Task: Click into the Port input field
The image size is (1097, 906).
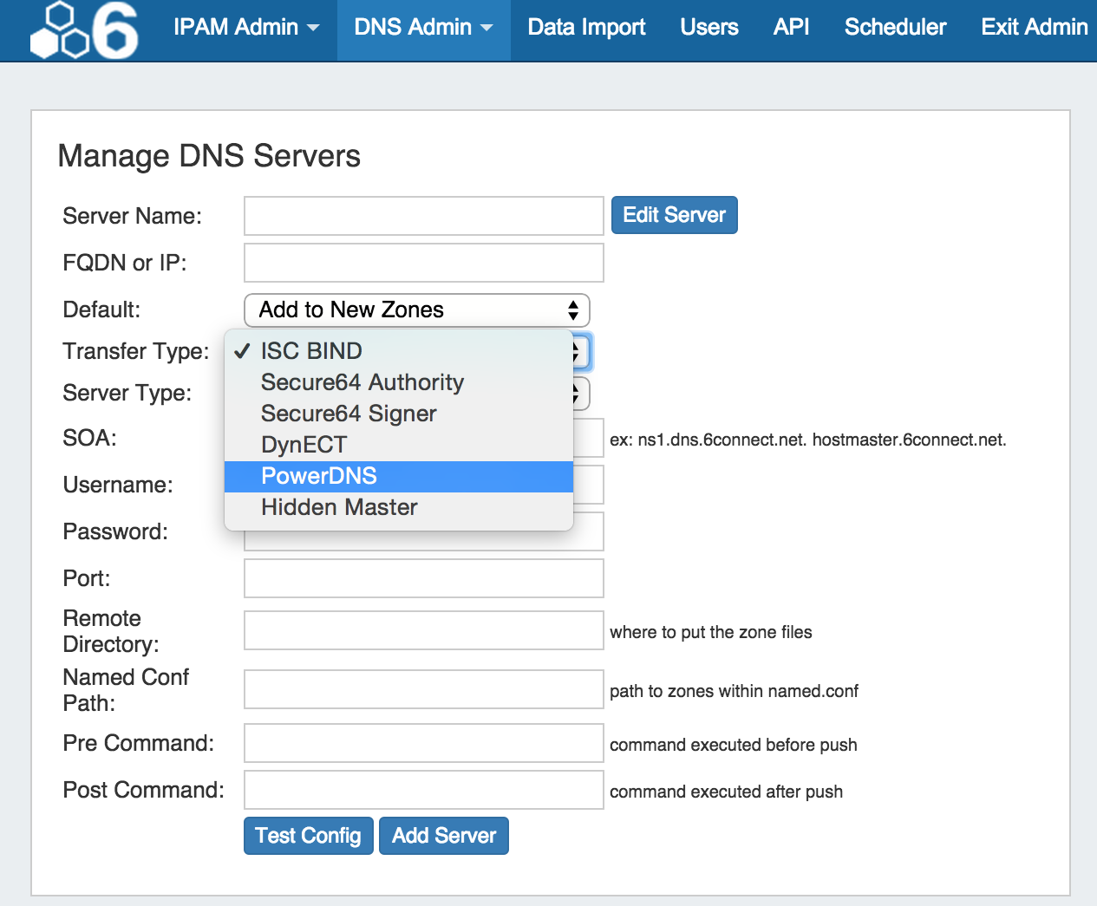Action: pos(423,578)
